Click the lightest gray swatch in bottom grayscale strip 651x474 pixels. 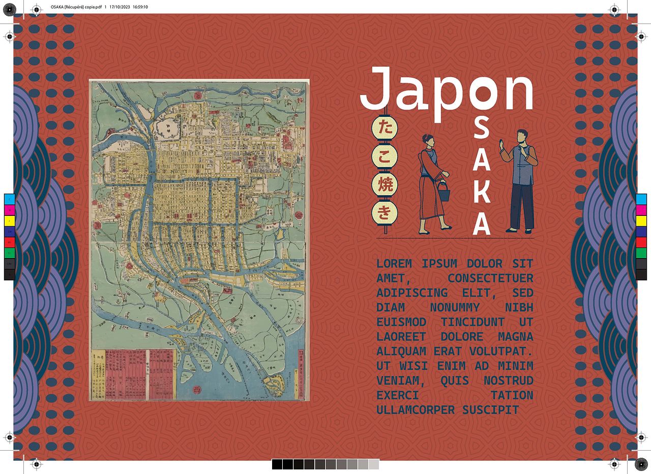(374, 464)
